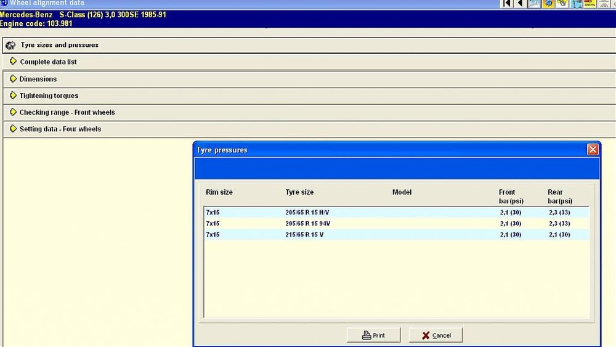The width and height of the screenshot is (616, 347).
Task: Click the Model column header
Action: point(402,192)
